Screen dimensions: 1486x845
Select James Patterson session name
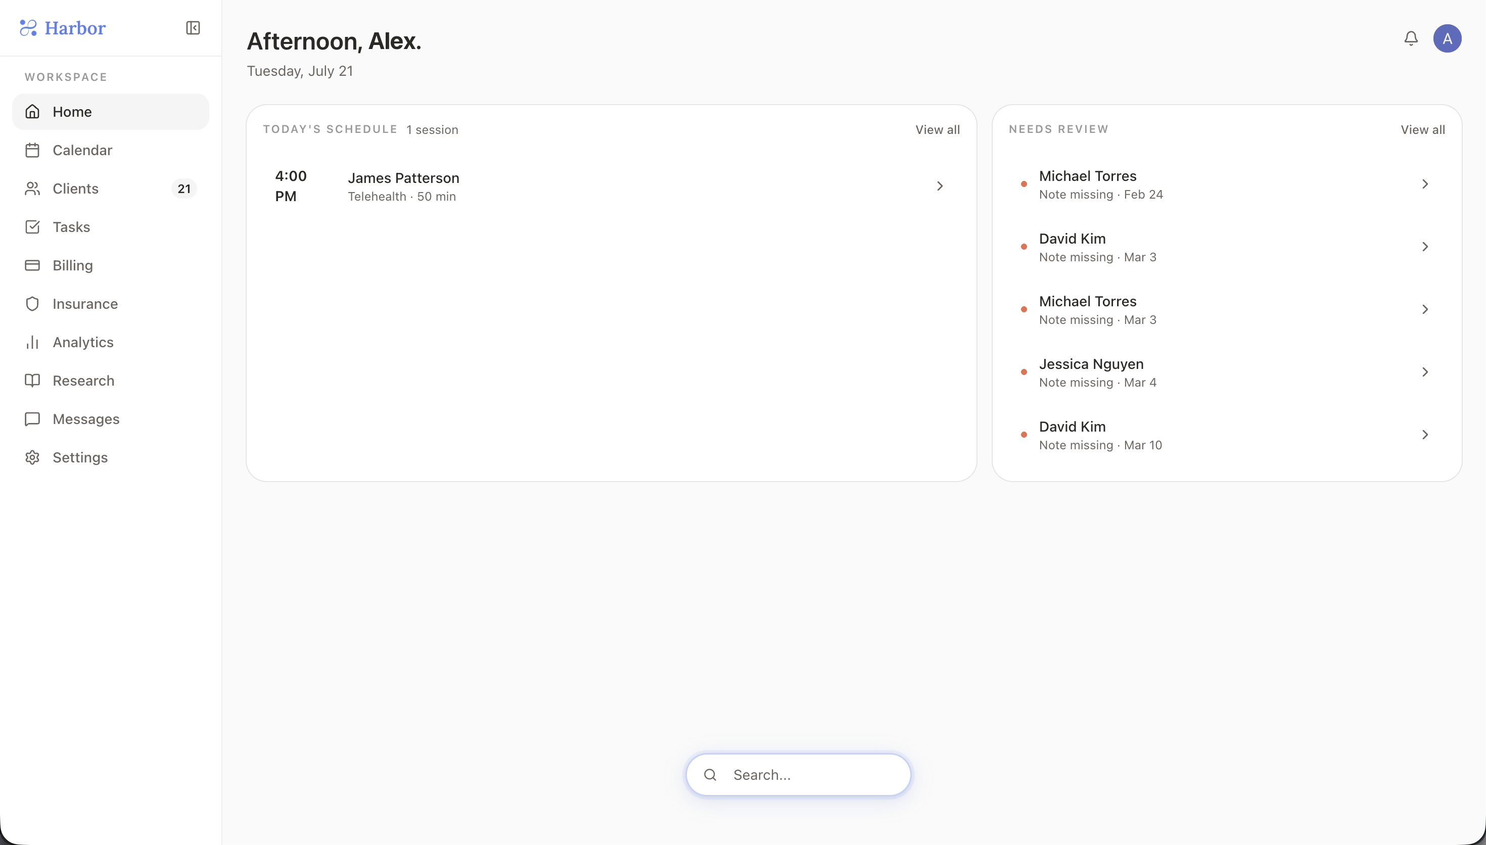(403, 177)
